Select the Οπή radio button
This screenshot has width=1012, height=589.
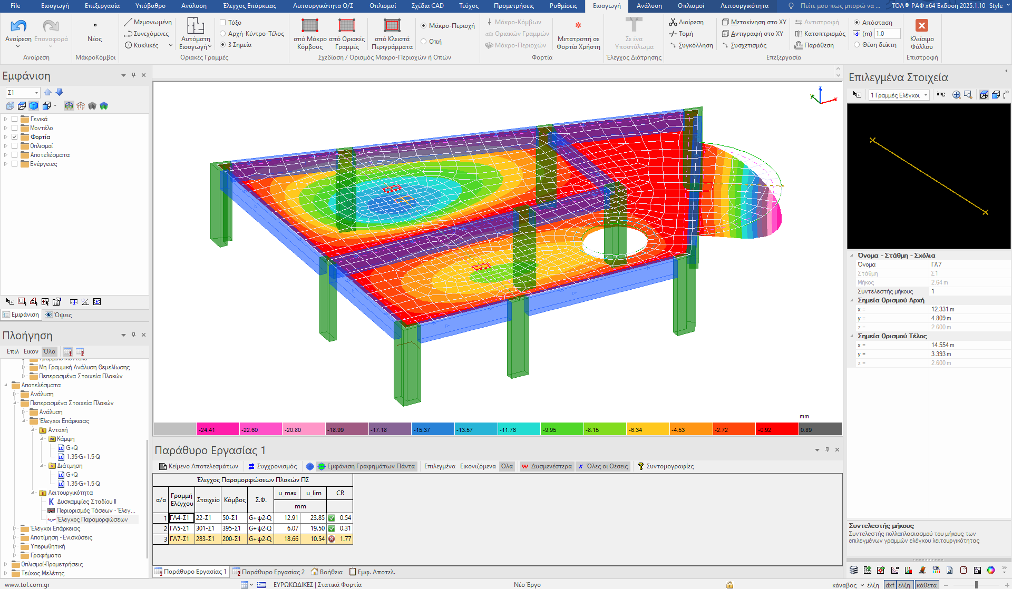(424, 42)
